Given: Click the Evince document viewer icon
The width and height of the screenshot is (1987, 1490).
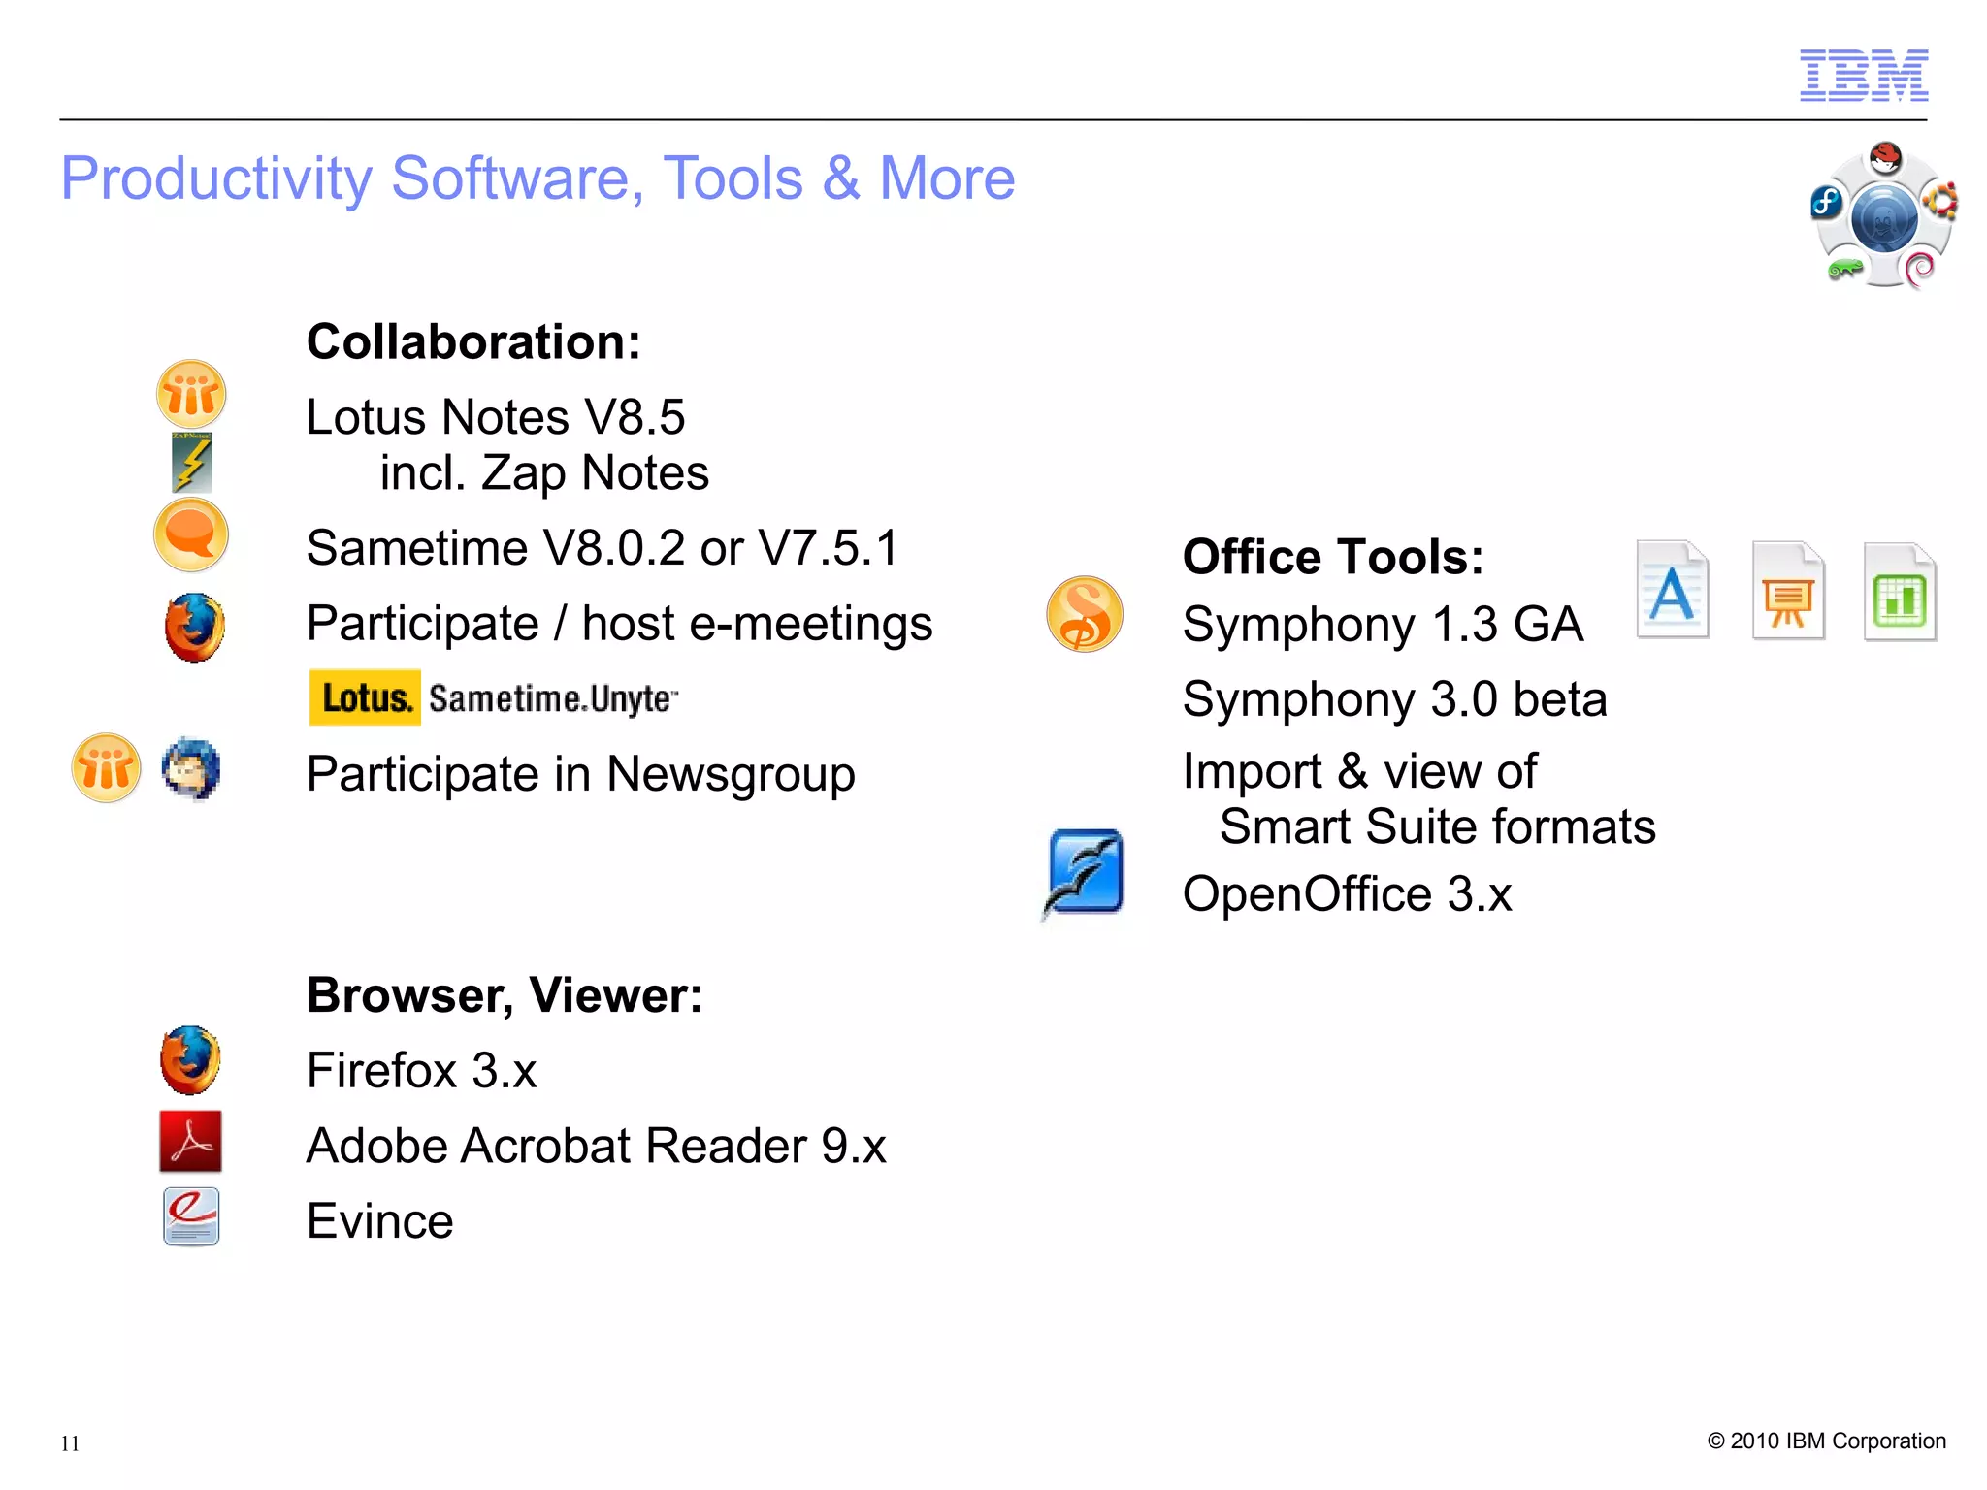Looking at the screenshot, I should coord(191,1216).
